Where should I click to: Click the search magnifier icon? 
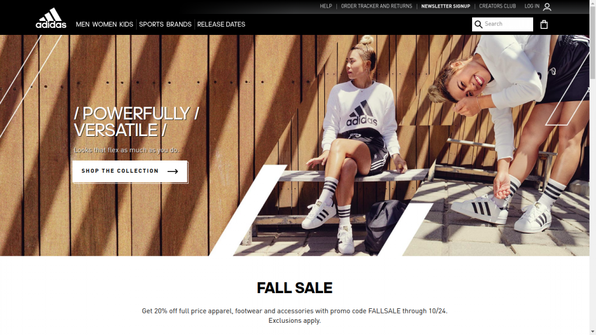click(478, 24)
